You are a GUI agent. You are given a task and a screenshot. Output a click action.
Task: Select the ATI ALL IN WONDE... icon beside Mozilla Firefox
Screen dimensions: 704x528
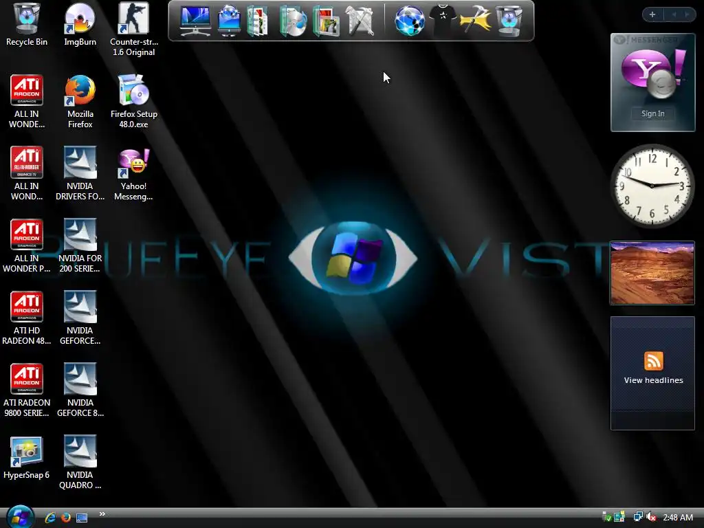pos(27,102)
